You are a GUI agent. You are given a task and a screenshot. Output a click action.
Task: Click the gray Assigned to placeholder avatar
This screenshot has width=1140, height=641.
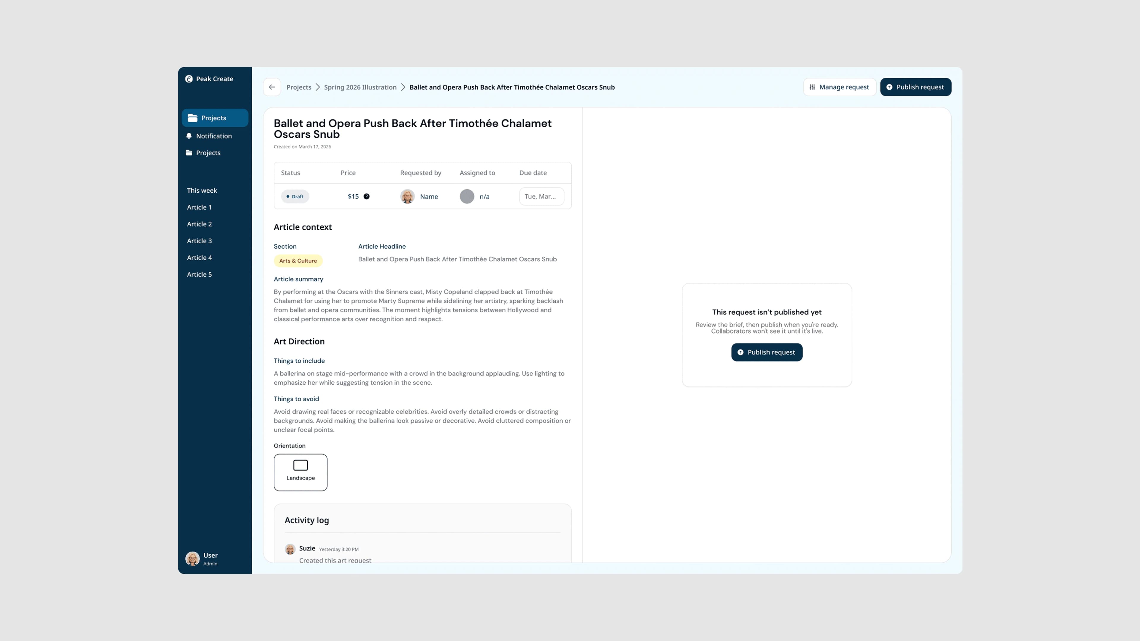point(467,196)
